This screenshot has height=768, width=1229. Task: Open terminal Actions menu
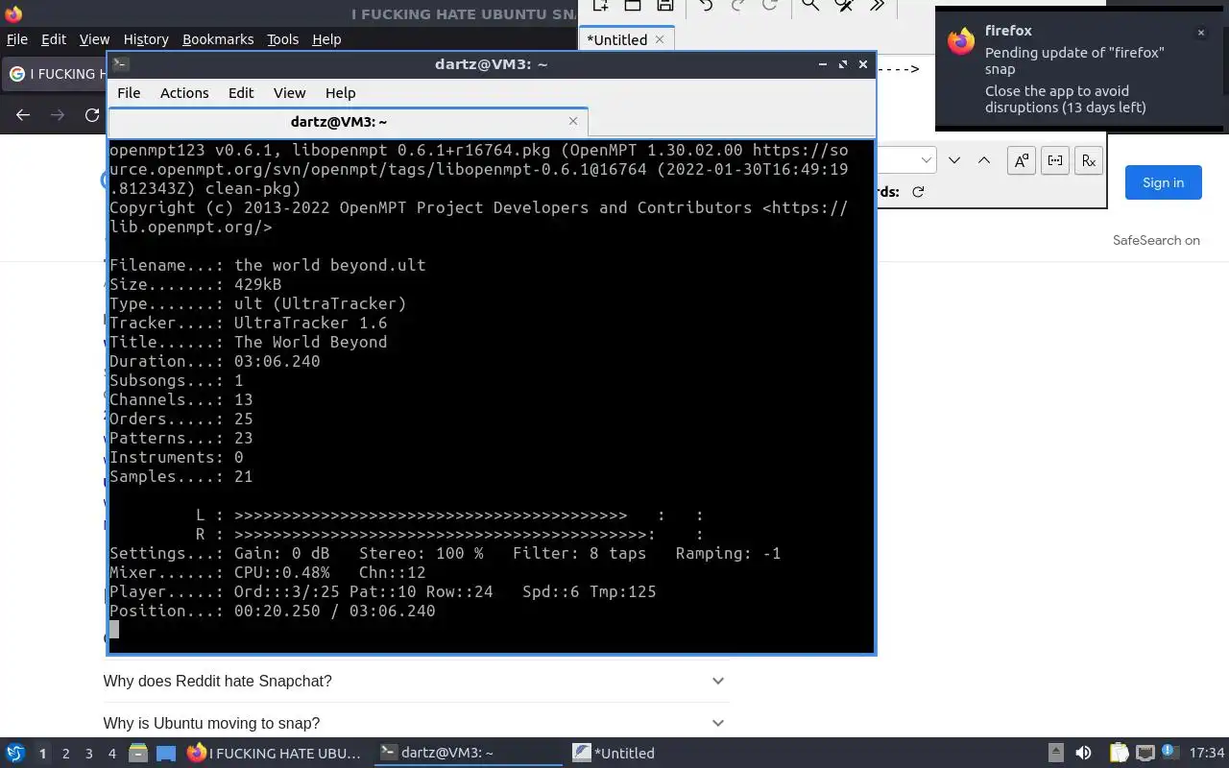tap(184, 93)
